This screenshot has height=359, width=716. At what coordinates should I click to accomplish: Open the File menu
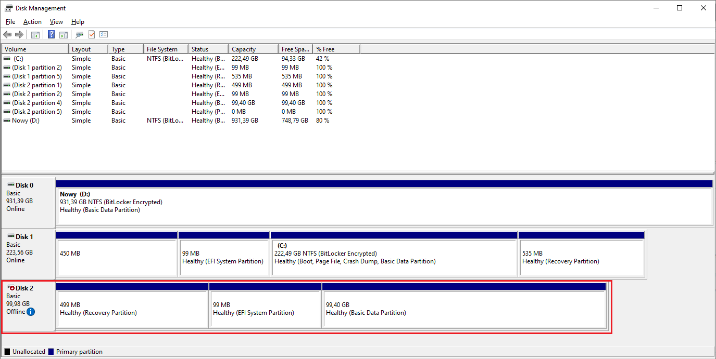click(x=10, y=22)
